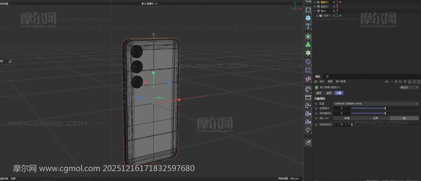Click the 视窗细分 slider track
421x181 pixels.
(368, 108)
